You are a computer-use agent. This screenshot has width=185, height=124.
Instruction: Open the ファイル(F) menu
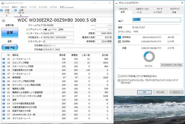point(5,7)
